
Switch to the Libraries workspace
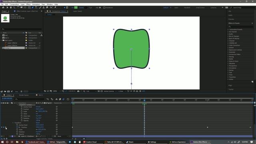point(213,8)
